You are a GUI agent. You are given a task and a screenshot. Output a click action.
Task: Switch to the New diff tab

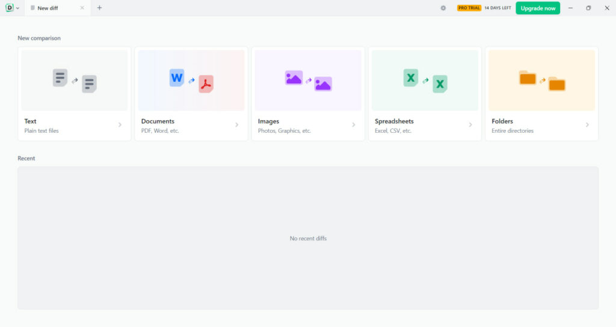coord(57,8)
